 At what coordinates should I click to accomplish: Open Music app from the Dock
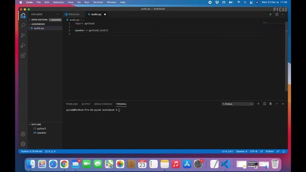coord(175,164)
